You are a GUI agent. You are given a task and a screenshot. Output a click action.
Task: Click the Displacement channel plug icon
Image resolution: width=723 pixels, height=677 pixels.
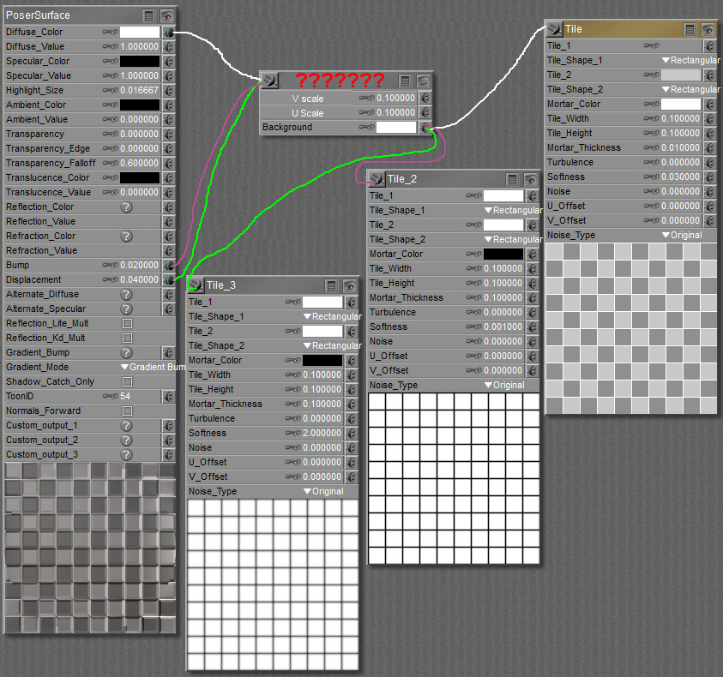(x=169, y=279)
